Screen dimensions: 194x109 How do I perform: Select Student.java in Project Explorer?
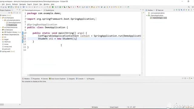(x=12, y=25)
